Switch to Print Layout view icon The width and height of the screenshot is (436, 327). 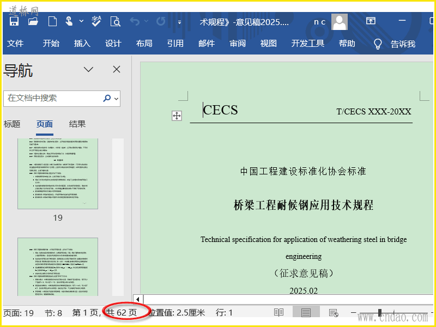tap(306, 312)
